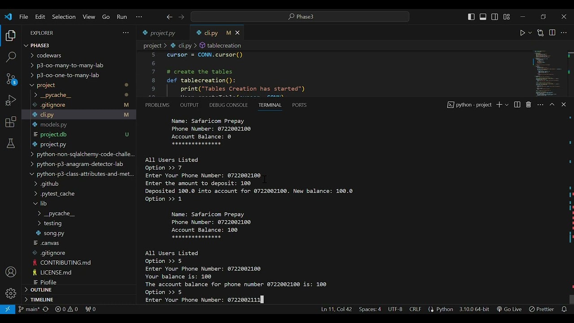Open the Search view in activity bar
Screen dimensions: 574x323
point(11,57)
